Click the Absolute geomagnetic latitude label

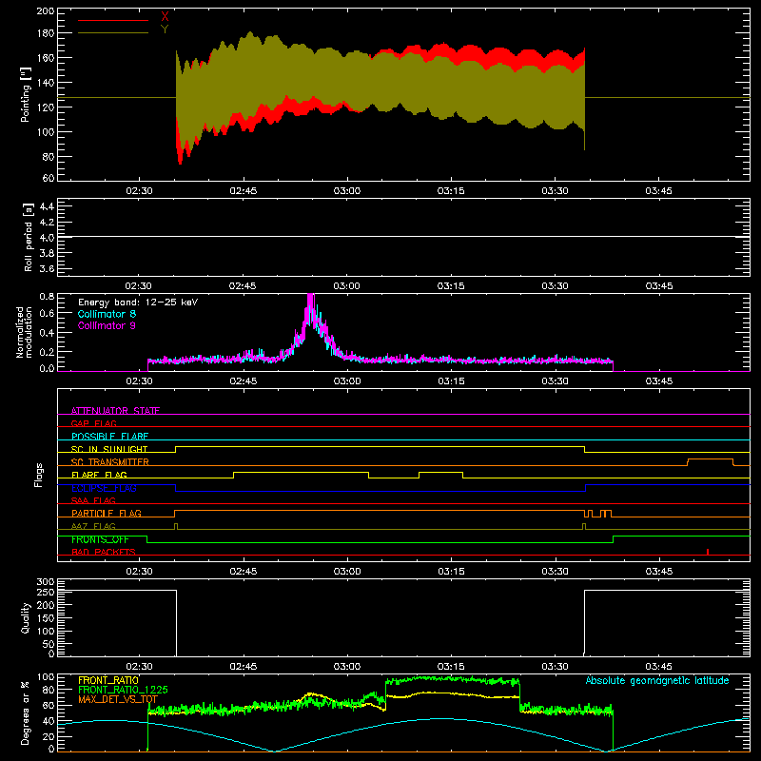coord(657,680)
